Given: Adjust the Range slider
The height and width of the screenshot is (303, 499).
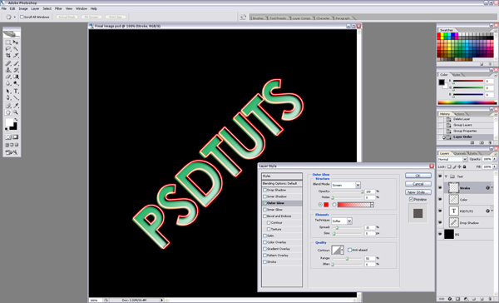Looking at the screenshot, I should (x=347, y=259).
